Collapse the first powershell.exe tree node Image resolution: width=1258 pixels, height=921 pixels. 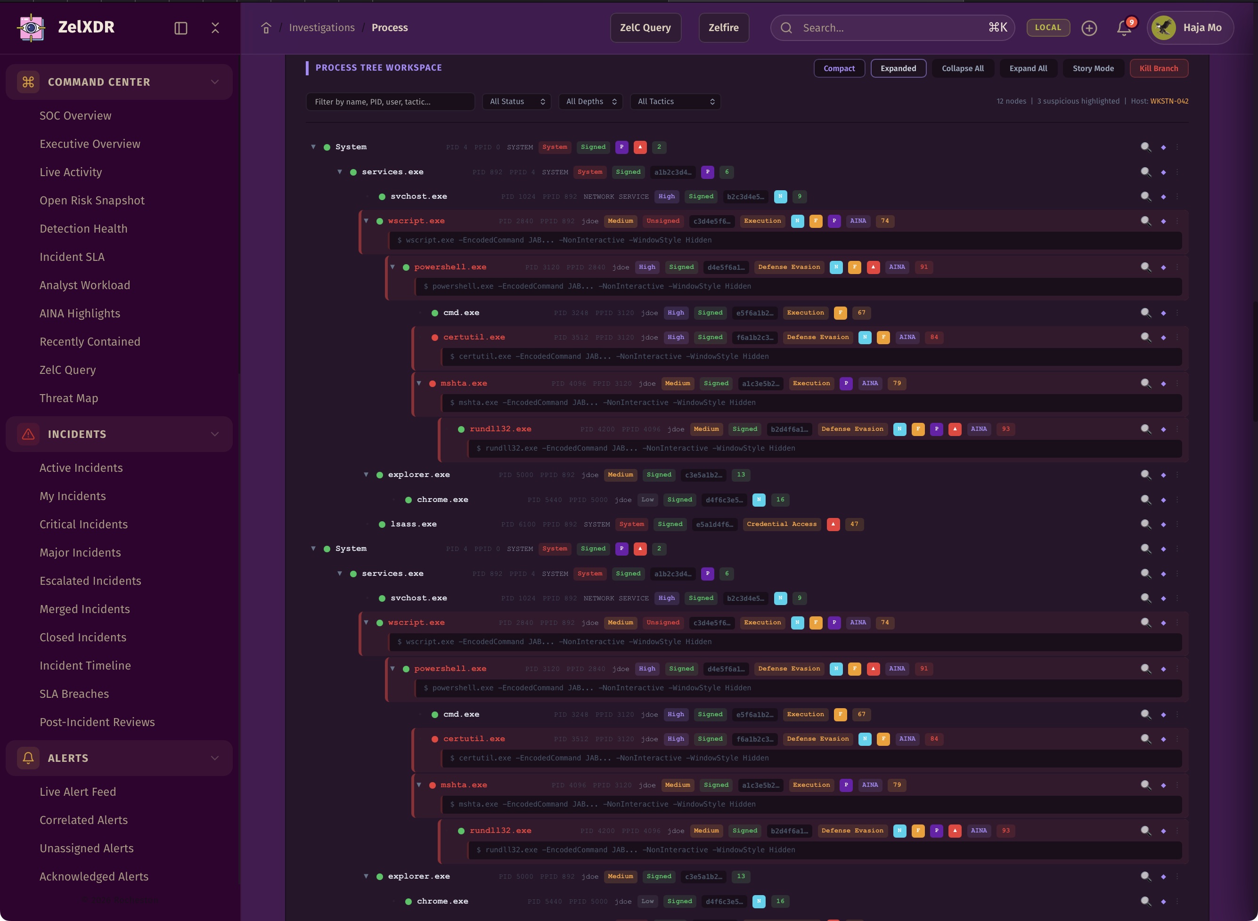pos(392,267)
